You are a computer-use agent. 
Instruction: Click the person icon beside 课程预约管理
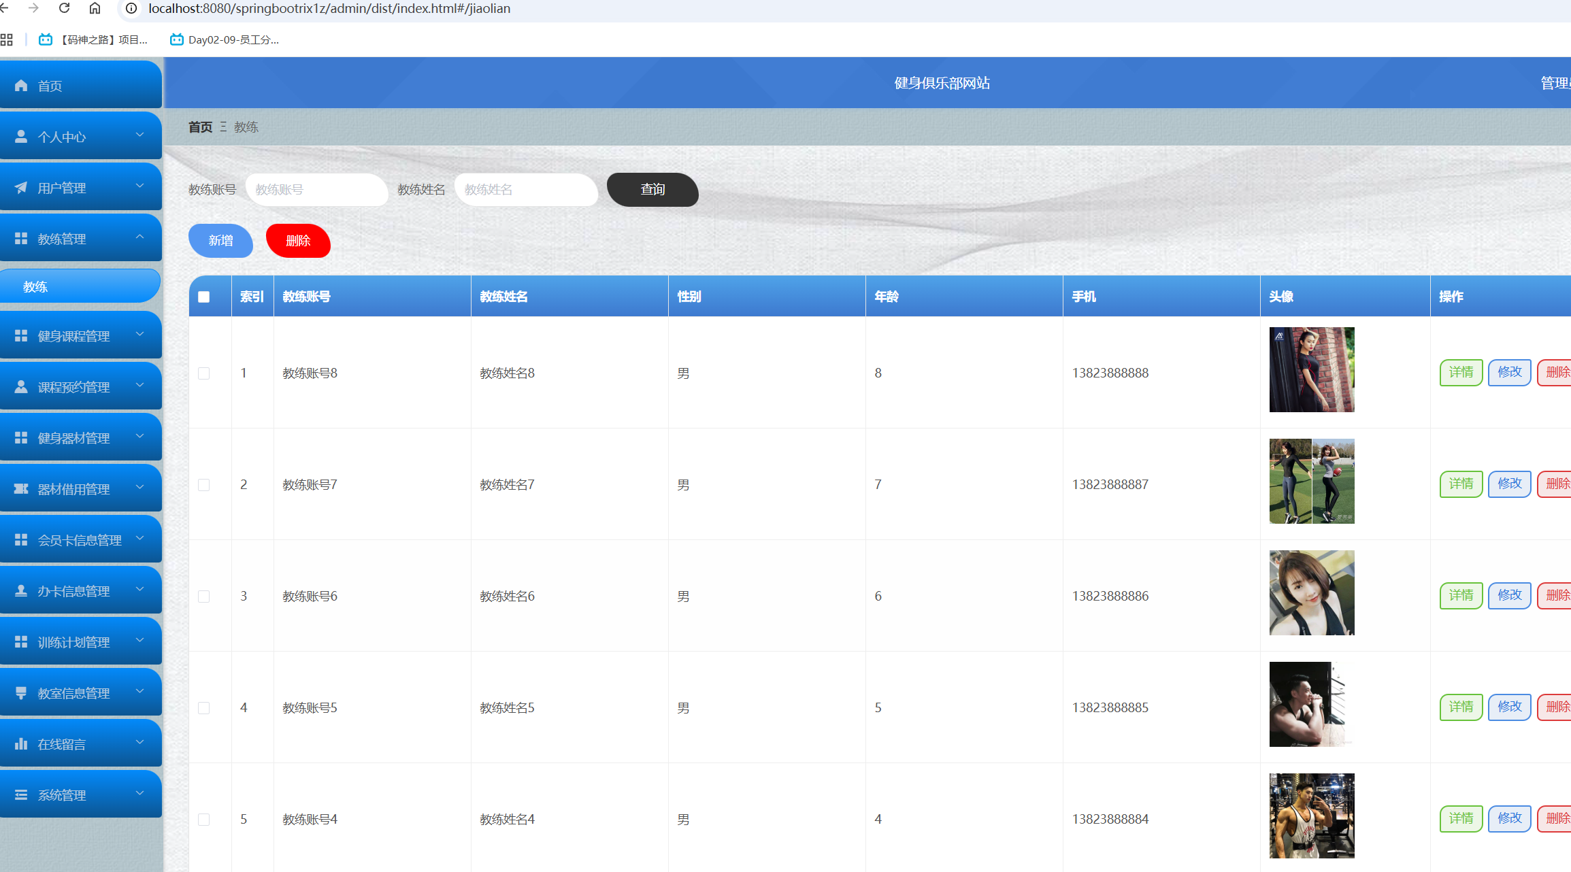(x=21, y=387)
